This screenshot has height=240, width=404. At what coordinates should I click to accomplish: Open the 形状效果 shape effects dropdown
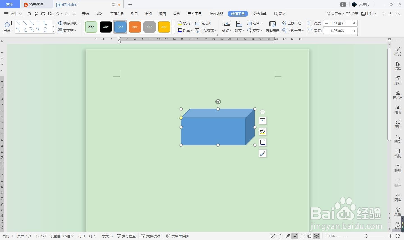point(206,30)
